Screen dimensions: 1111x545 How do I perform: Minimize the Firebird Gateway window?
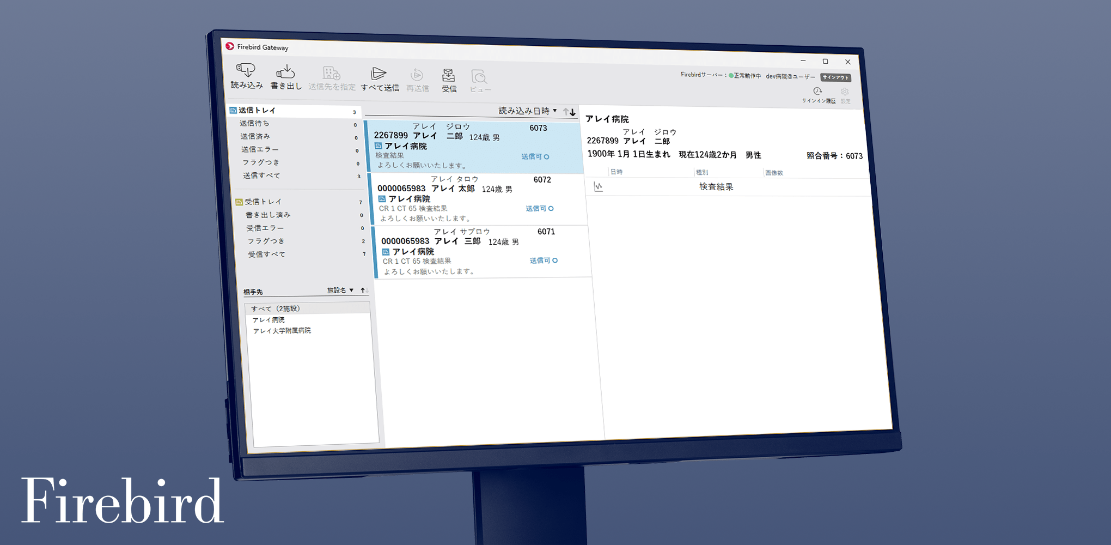coord(803,61)
